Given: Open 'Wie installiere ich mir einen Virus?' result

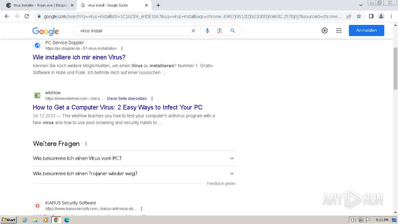Looking at the screenshot, I should click(x=79, y=57).
